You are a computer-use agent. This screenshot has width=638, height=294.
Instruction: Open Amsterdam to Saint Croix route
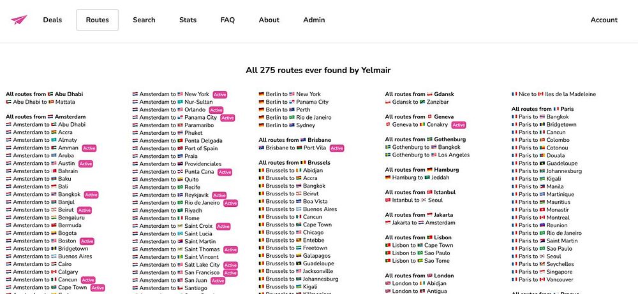point(172,226)
